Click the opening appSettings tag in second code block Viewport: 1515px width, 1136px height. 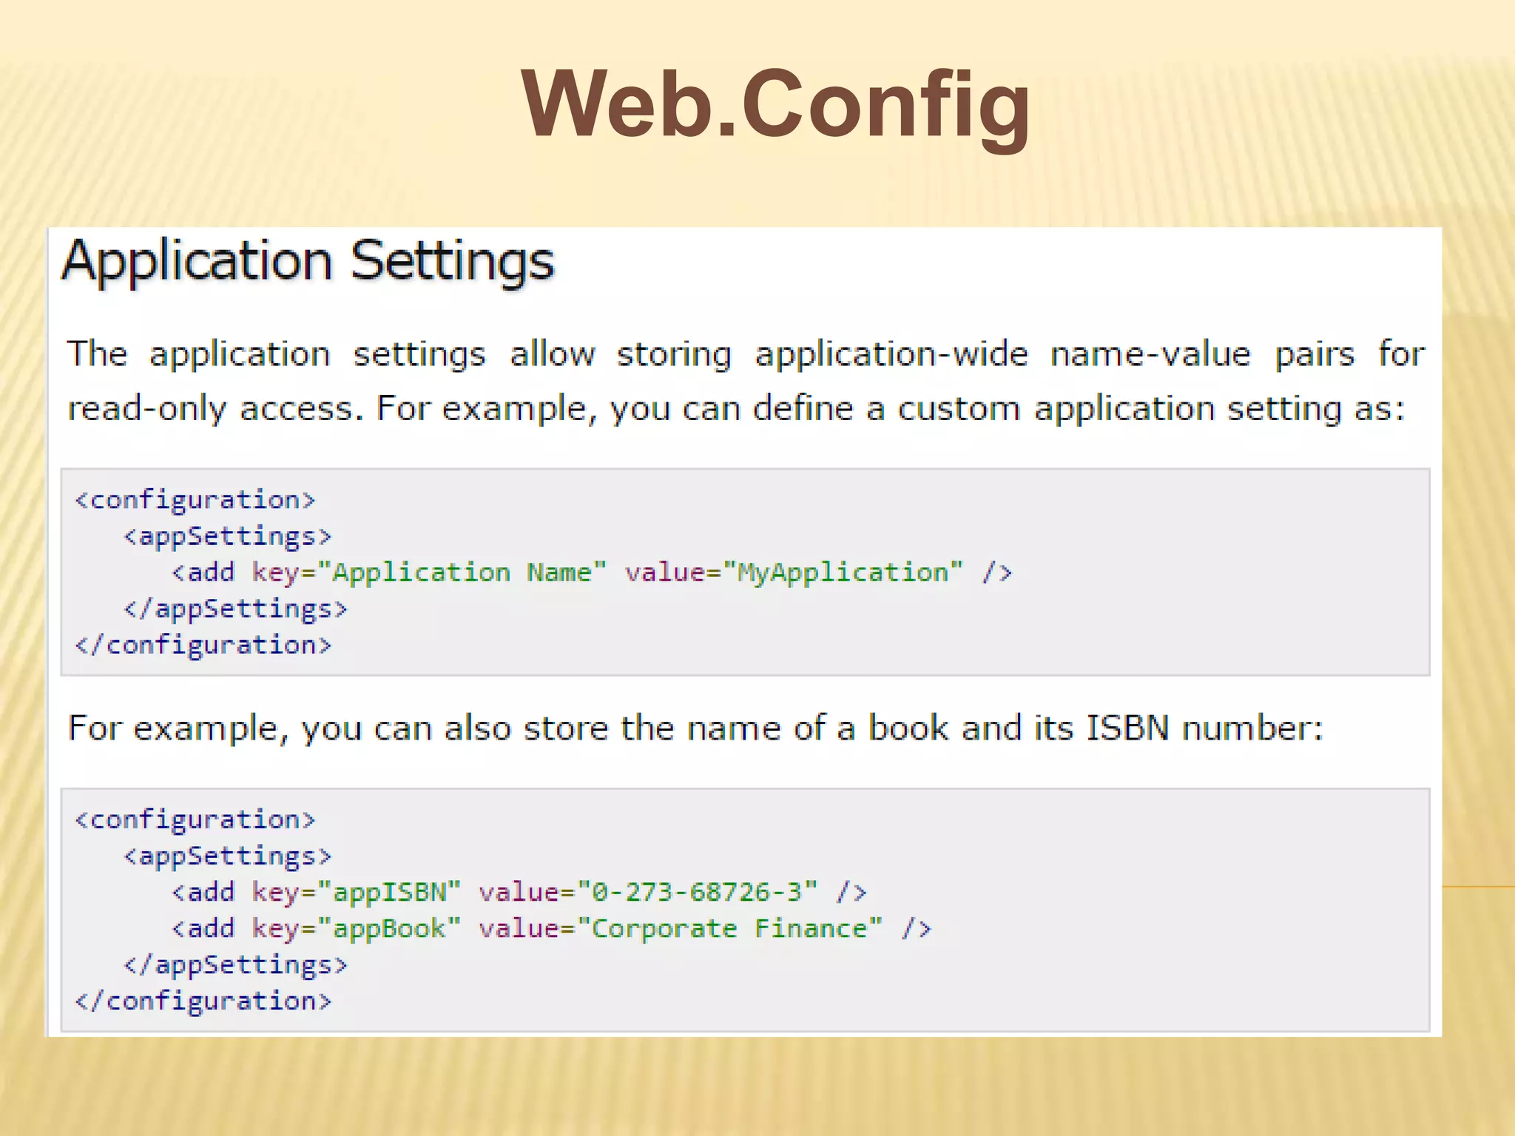coord(228,856)
